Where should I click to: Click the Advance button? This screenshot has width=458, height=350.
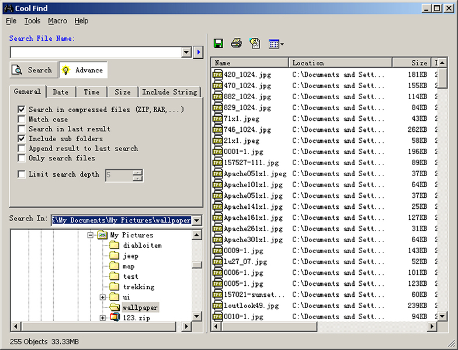coord(82,70)
